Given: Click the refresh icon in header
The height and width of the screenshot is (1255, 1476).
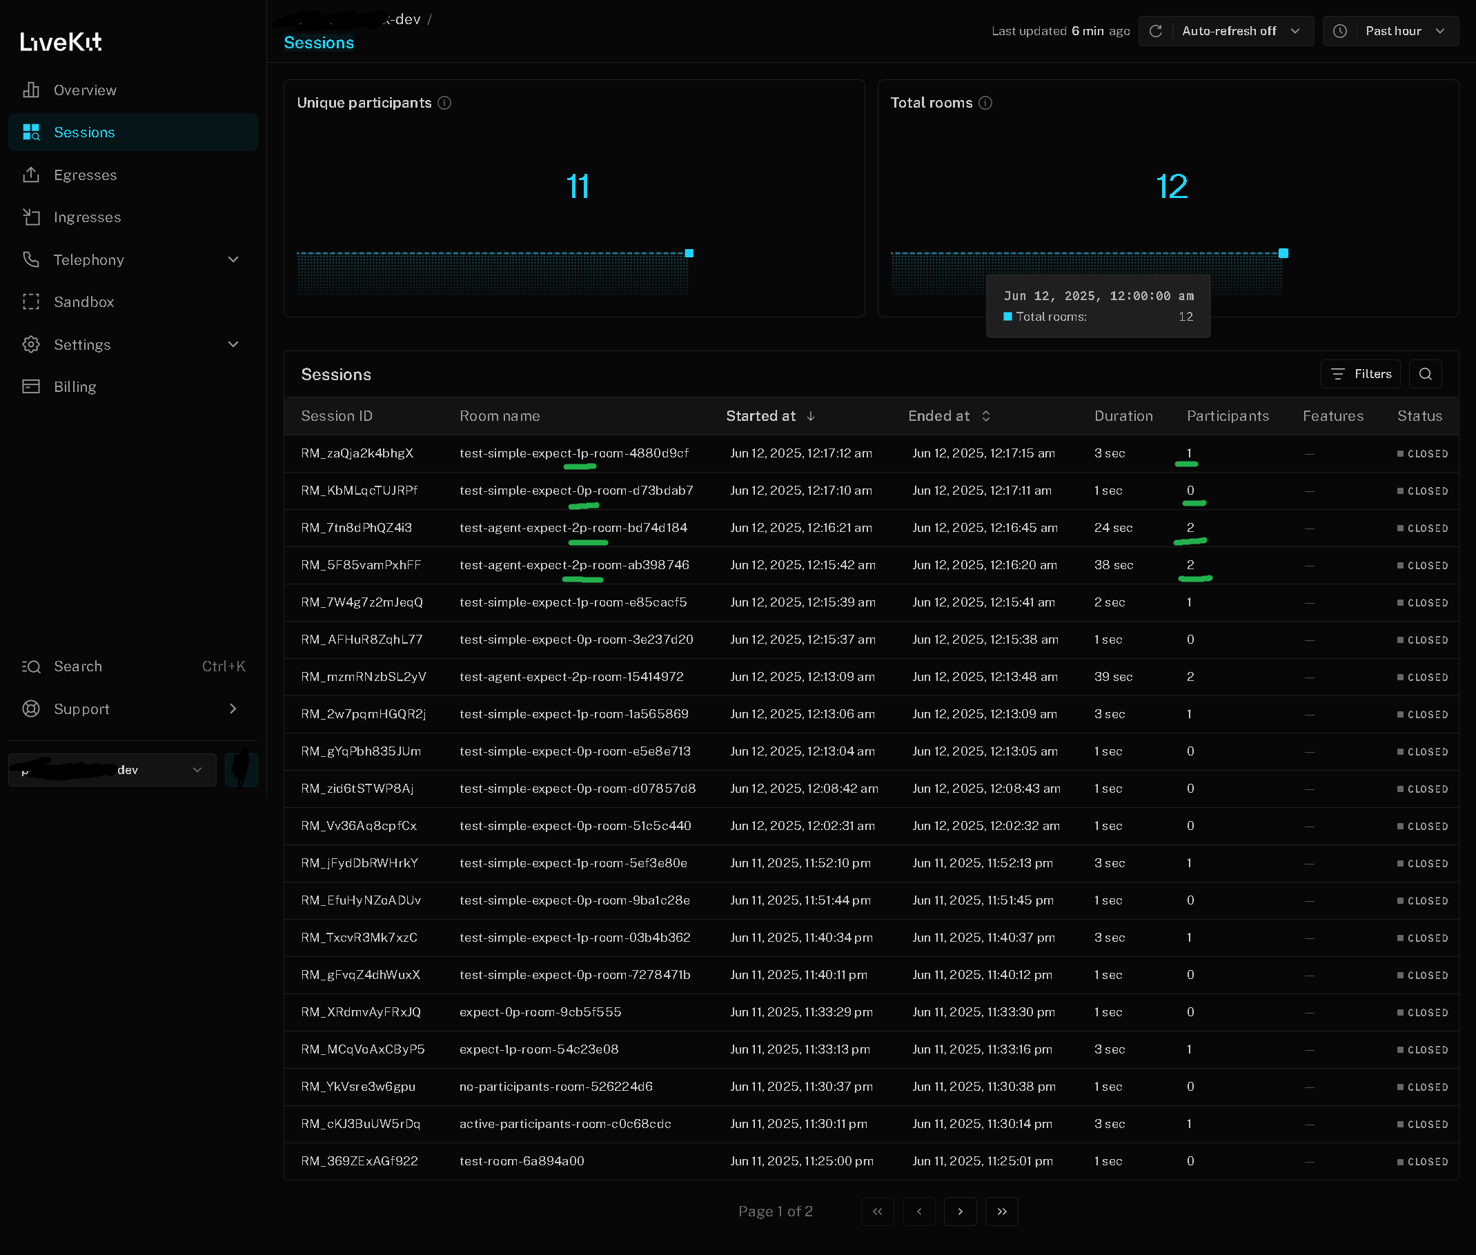Looking at the screenshot, I should tap(1156, 31).
